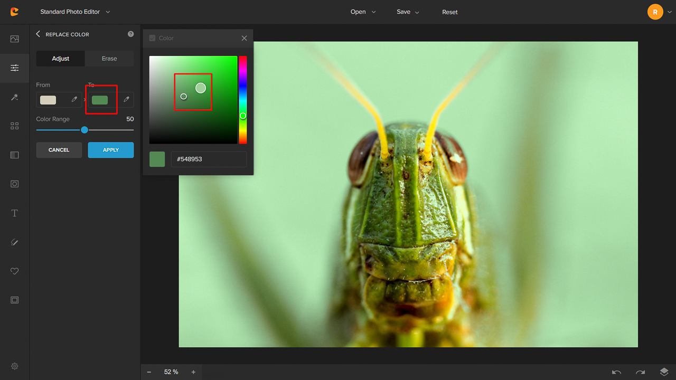Open the Text tool panel
The width and height of the screenshot is (676, 380).
point(14,213)
